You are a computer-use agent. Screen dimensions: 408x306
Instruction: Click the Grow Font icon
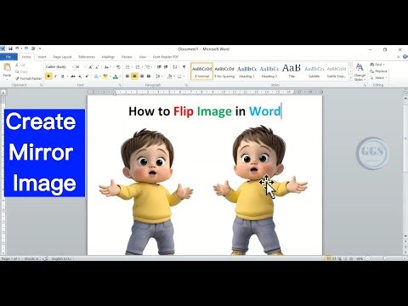point(90,67)
